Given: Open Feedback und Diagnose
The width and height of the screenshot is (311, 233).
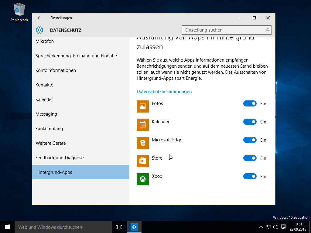Looking at the screenshot, I should (81, 158).
